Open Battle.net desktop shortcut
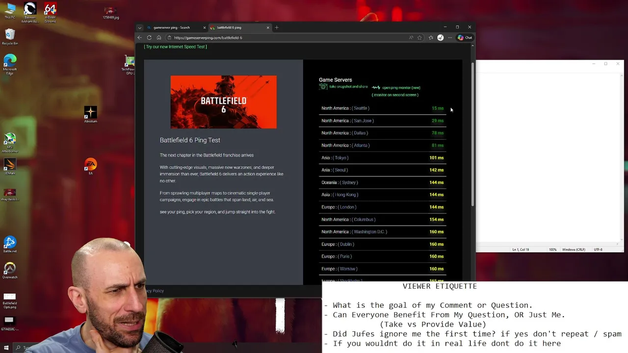Image resolution: width=628 pixels, height=353 pixels. click(x=10, y=245)
